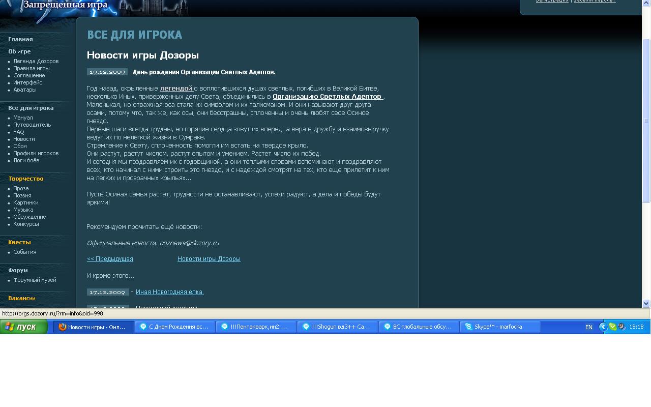Click the И кроме этого… text
Screen dimensions: 651x407
[110, 276]
